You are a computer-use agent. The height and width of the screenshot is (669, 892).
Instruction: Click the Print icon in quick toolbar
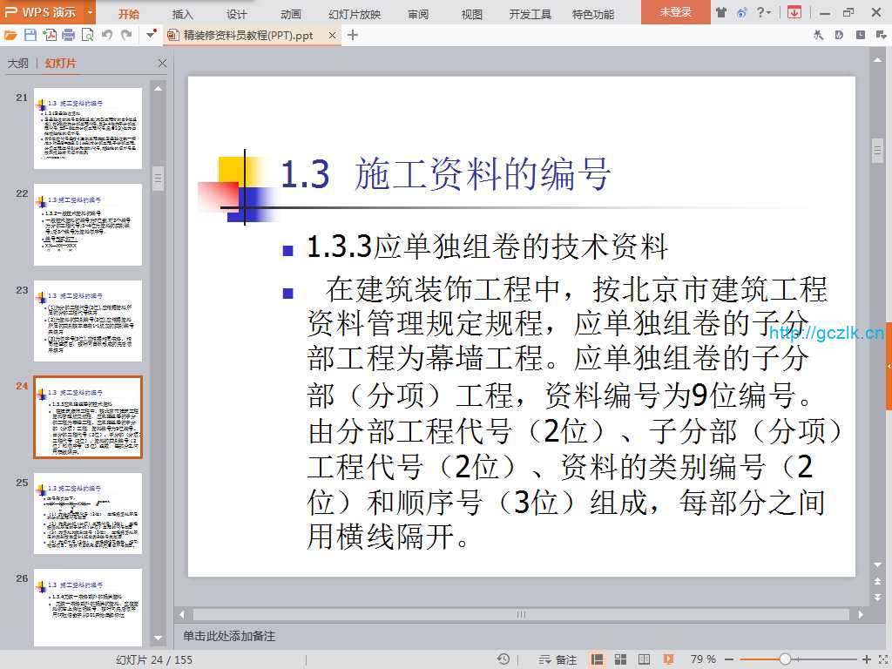coord(68,35)
